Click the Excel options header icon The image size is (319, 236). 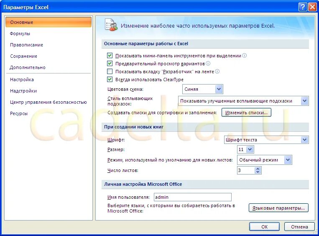click(x=111, y=25)
